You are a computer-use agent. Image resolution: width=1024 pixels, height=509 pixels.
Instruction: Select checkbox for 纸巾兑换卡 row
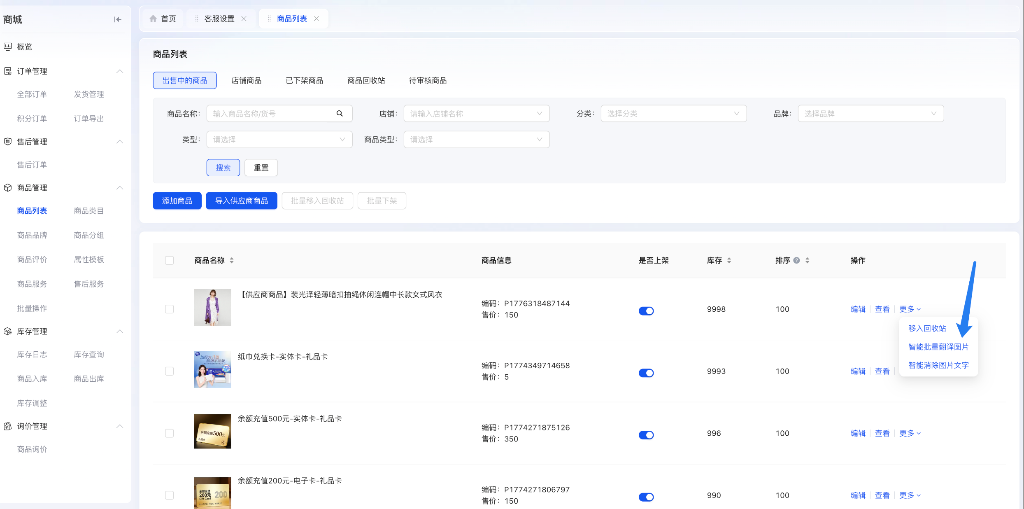169,371
